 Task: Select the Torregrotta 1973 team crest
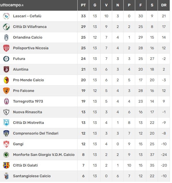(x=6, y=101)
